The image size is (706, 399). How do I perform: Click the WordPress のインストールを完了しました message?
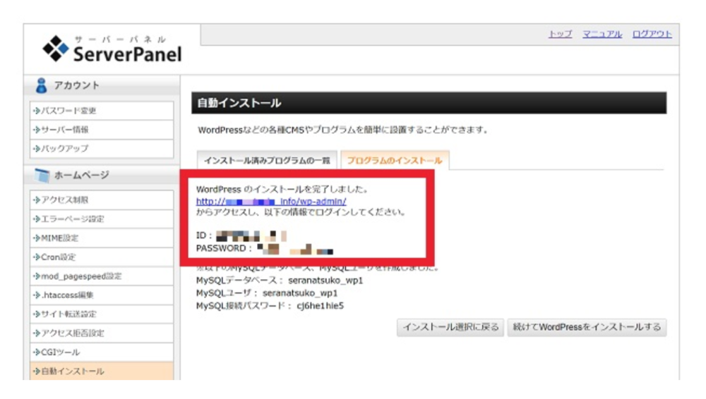point(282,190)
